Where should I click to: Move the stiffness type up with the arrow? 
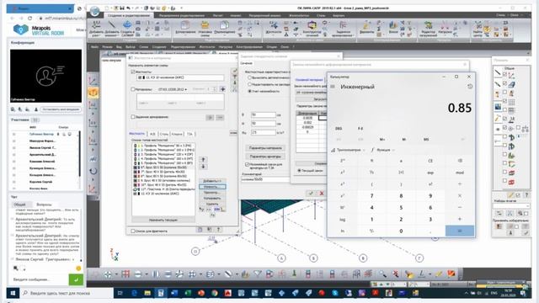pyautogui.click(x=203, y=159)
